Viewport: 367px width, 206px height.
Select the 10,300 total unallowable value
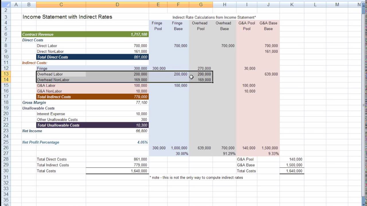117,125
